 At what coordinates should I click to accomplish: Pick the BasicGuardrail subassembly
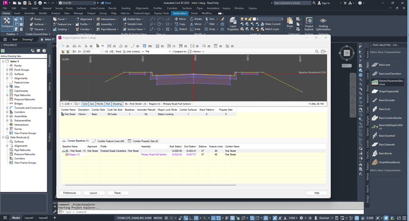point(387,136)
